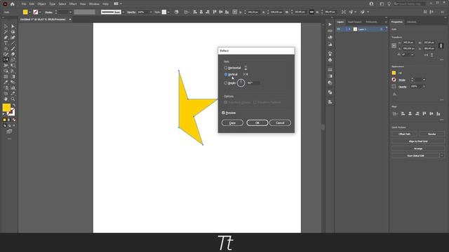Viewport: 449px width, 252px height.
Task: Switch to the Libraries tab
Action: pos(412,22)
